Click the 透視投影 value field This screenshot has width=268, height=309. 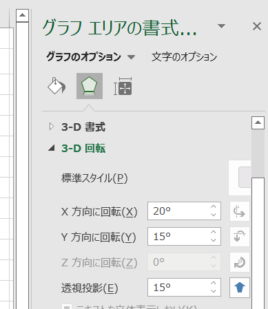click(184, 288)
